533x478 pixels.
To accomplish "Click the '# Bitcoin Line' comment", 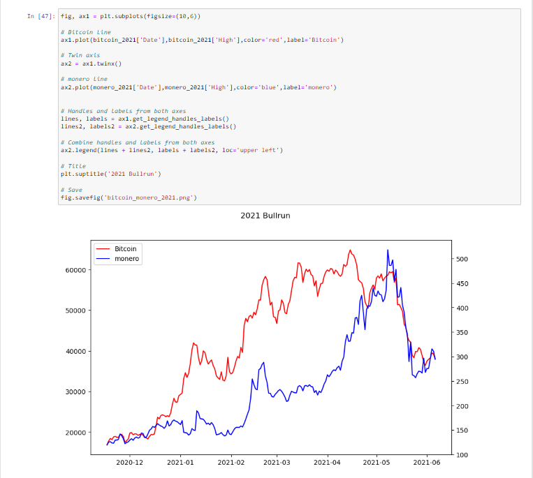I will [86, 32].
